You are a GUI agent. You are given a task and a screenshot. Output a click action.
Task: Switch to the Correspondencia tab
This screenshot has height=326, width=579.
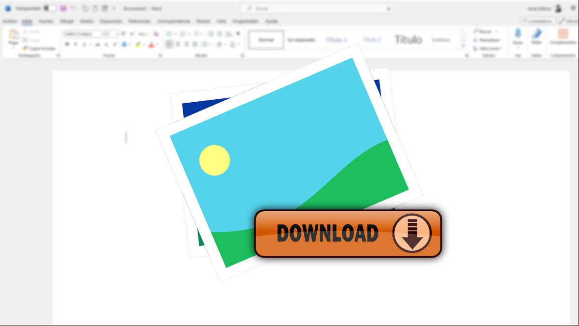pos(174,21)
